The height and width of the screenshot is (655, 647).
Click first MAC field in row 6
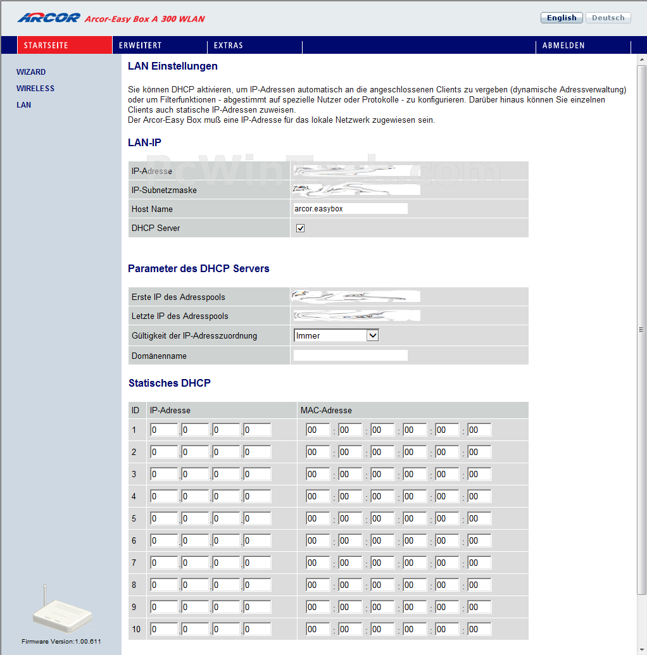[317, 540]
